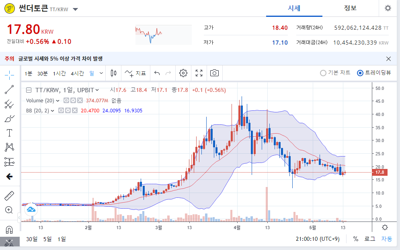This screenshot has height=250, width=400.
Task: Select the text annotation tool
Action: tap(9, 133)
